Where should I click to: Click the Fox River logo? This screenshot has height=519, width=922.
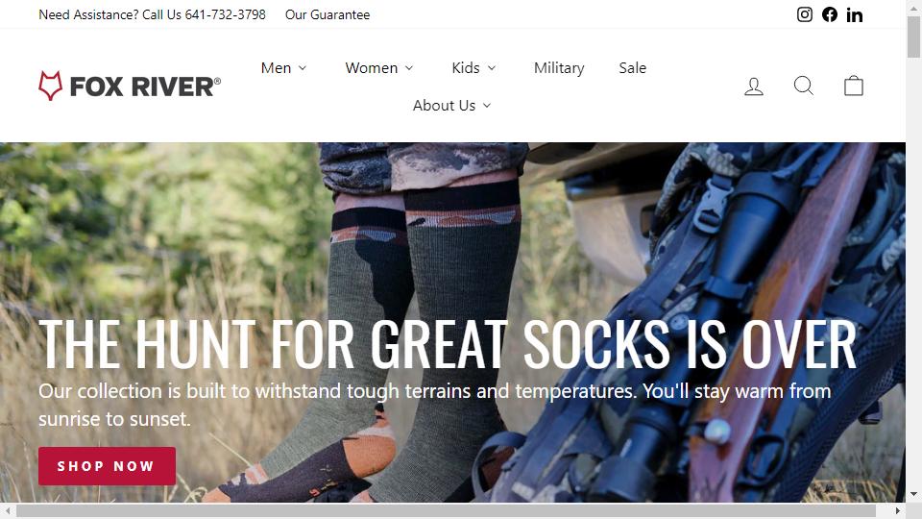(x=130, y=86)
